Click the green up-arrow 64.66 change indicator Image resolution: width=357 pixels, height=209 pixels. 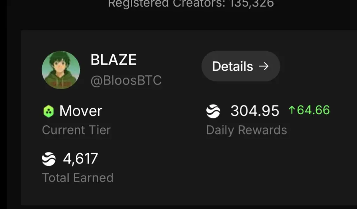click(x=309, y=110)
